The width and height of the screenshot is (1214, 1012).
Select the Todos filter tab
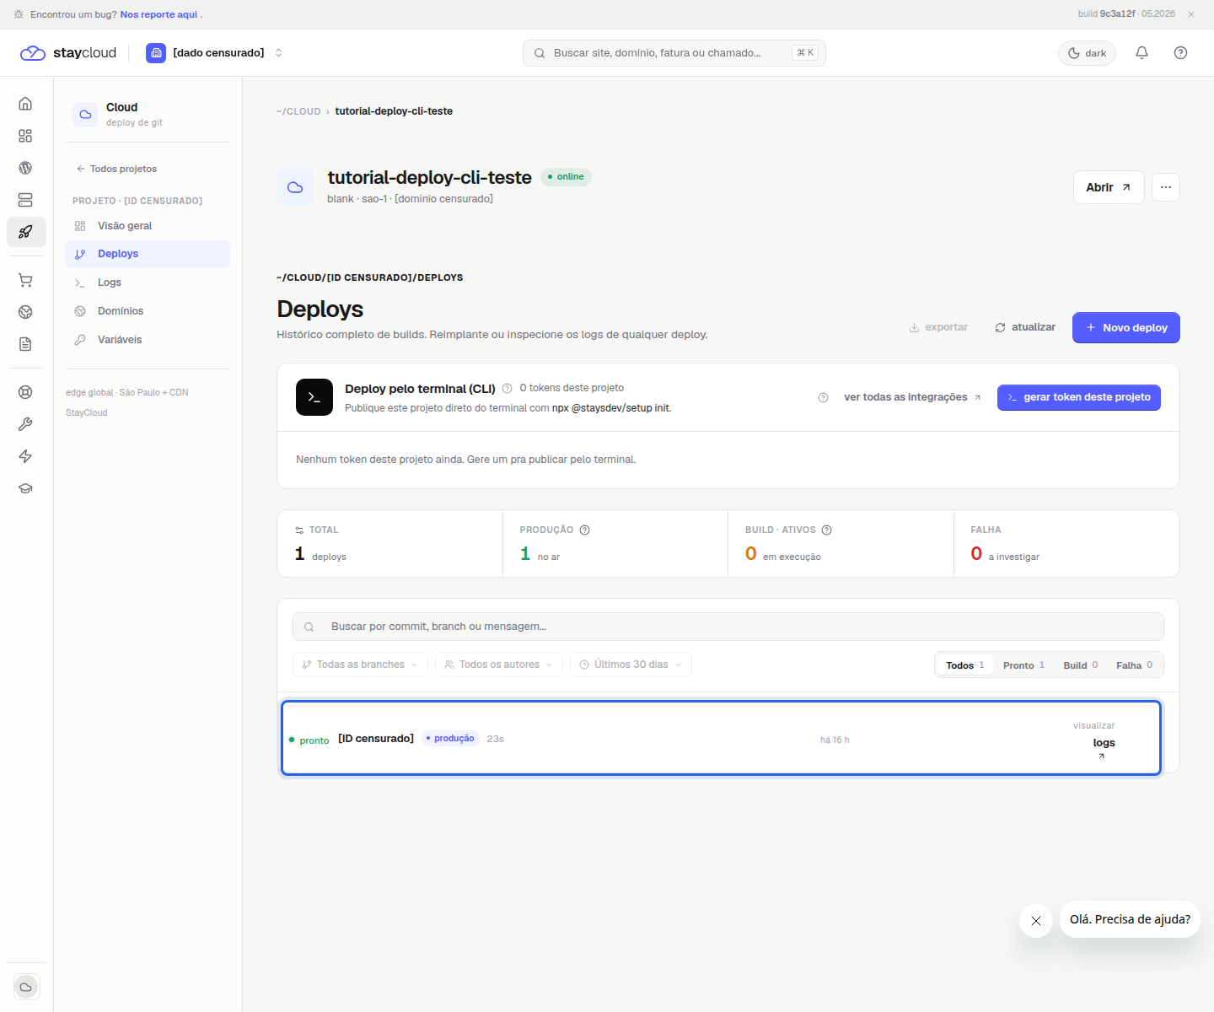click(965, 665)
